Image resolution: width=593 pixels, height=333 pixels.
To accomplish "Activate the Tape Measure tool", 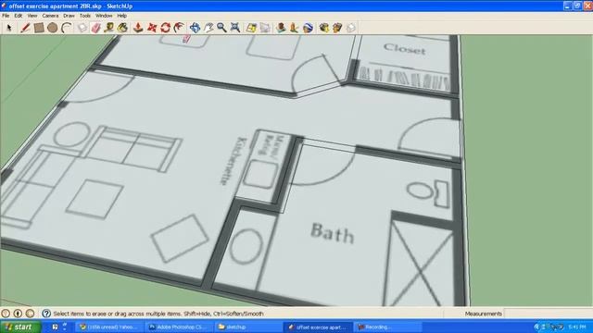I will click(x=109, y=28).
